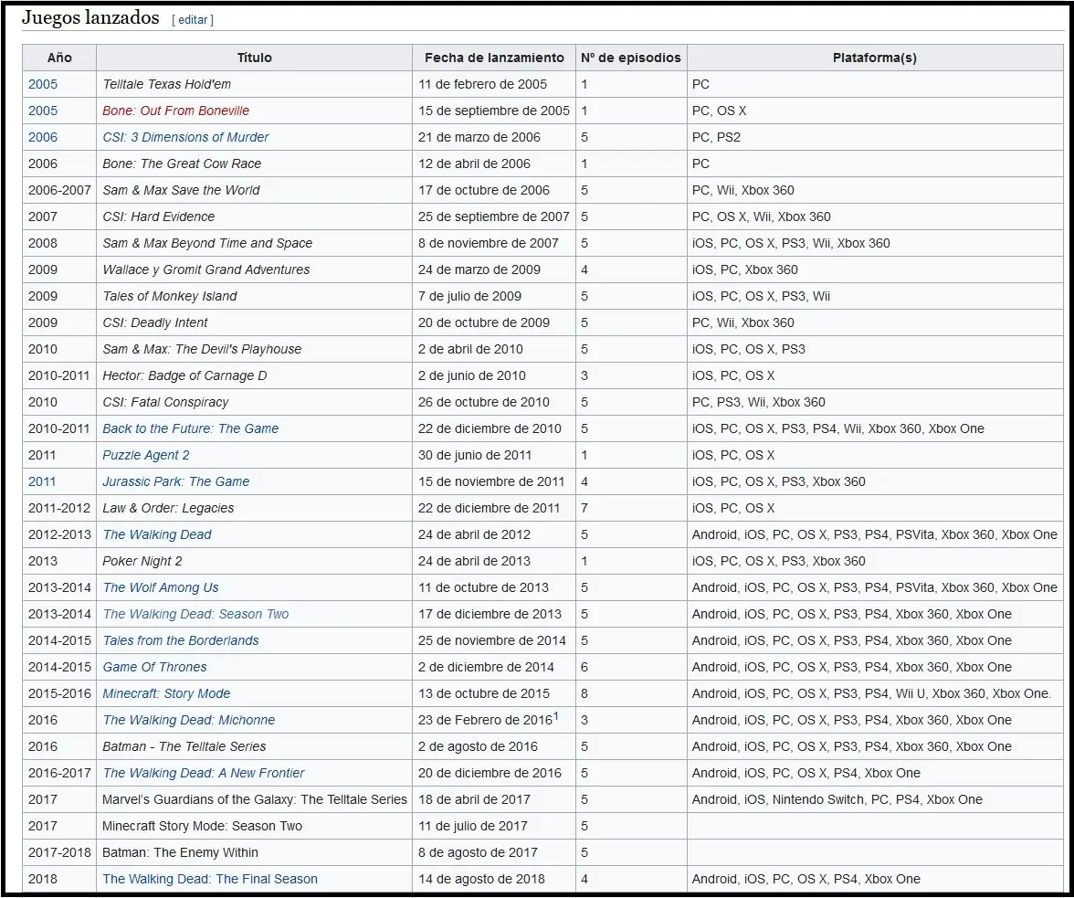This screenshot has width=1074, height=898.
Task: Click the date '14 de agosto de 2018'
Action: point(481,880)
